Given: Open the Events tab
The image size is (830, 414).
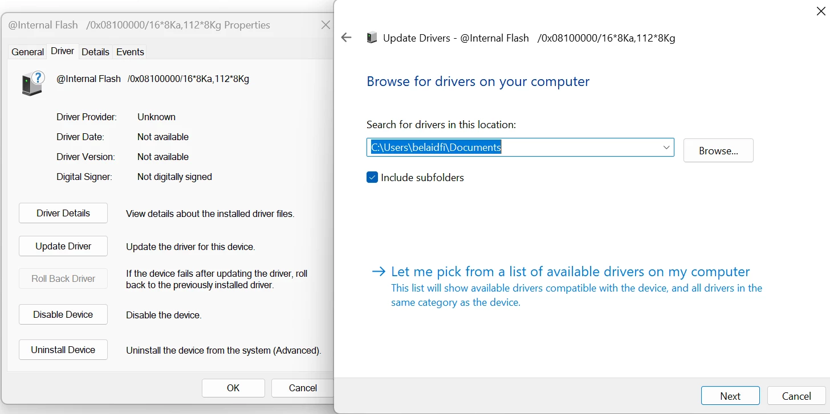Looking at the screenshot, I should pos(130,52).
